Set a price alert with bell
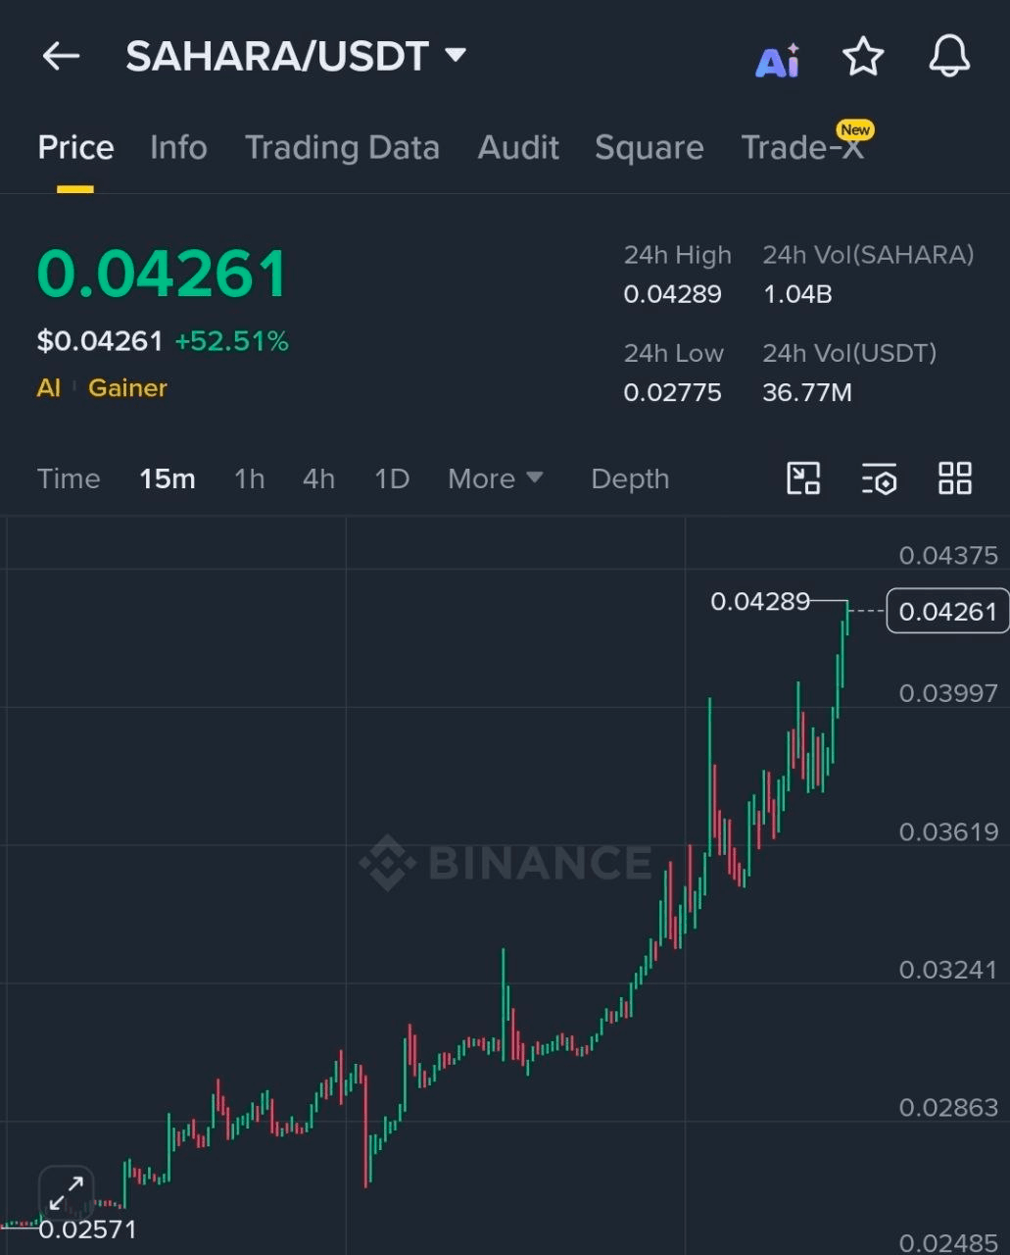 click(x=949, y=57)
